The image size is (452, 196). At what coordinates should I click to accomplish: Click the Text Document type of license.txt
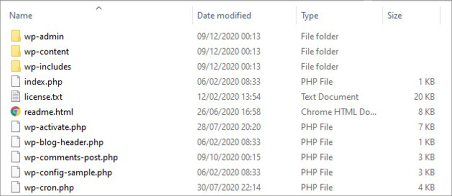(x=330, y=97)
